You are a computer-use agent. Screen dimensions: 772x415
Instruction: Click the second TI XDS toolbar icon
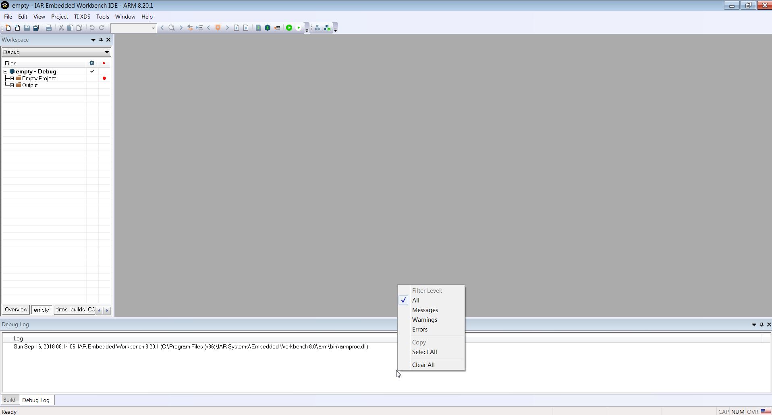[x=328, y=28]
